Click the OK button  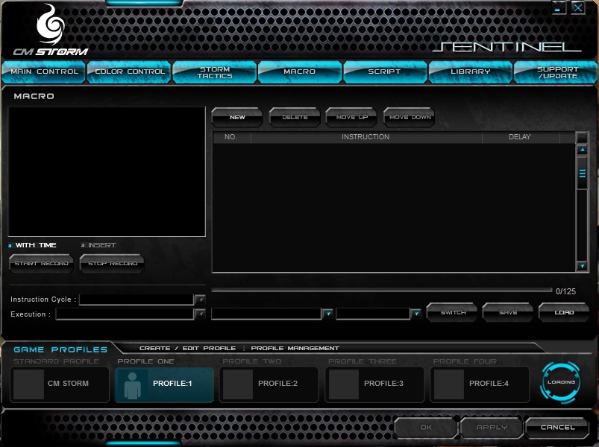point(425,428)
